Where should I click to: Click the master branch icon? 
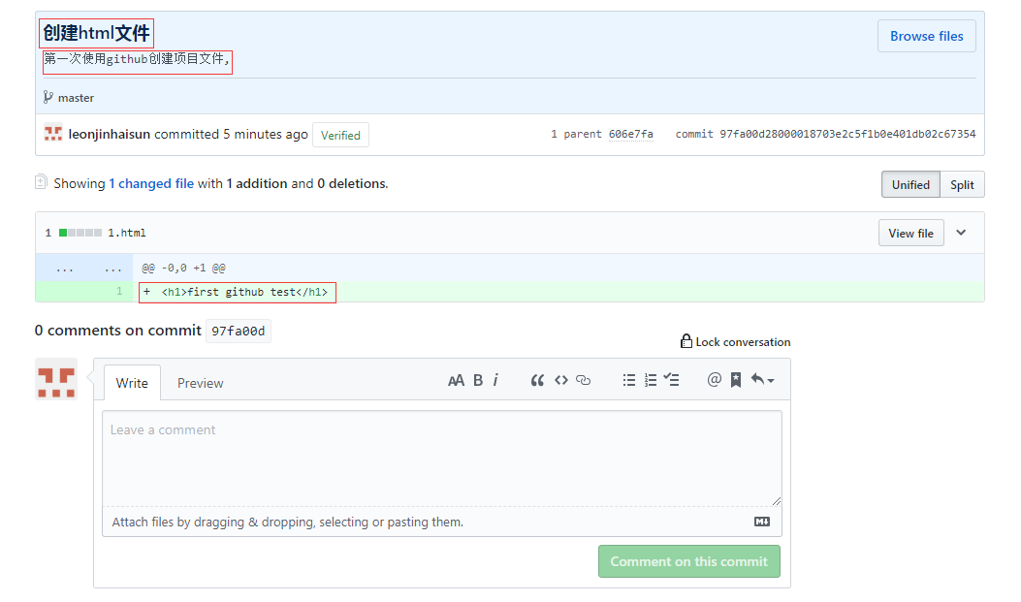click(48, 97)
